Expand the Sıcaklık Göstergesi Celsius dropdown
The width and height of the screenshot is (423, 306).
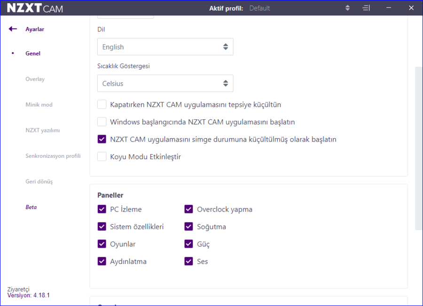[165, 84]
